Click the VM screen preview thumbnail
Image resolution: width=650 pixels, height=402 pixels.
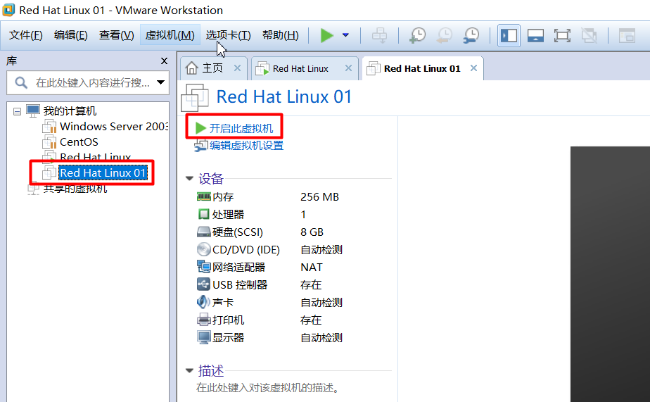click(x=610, y=274)
